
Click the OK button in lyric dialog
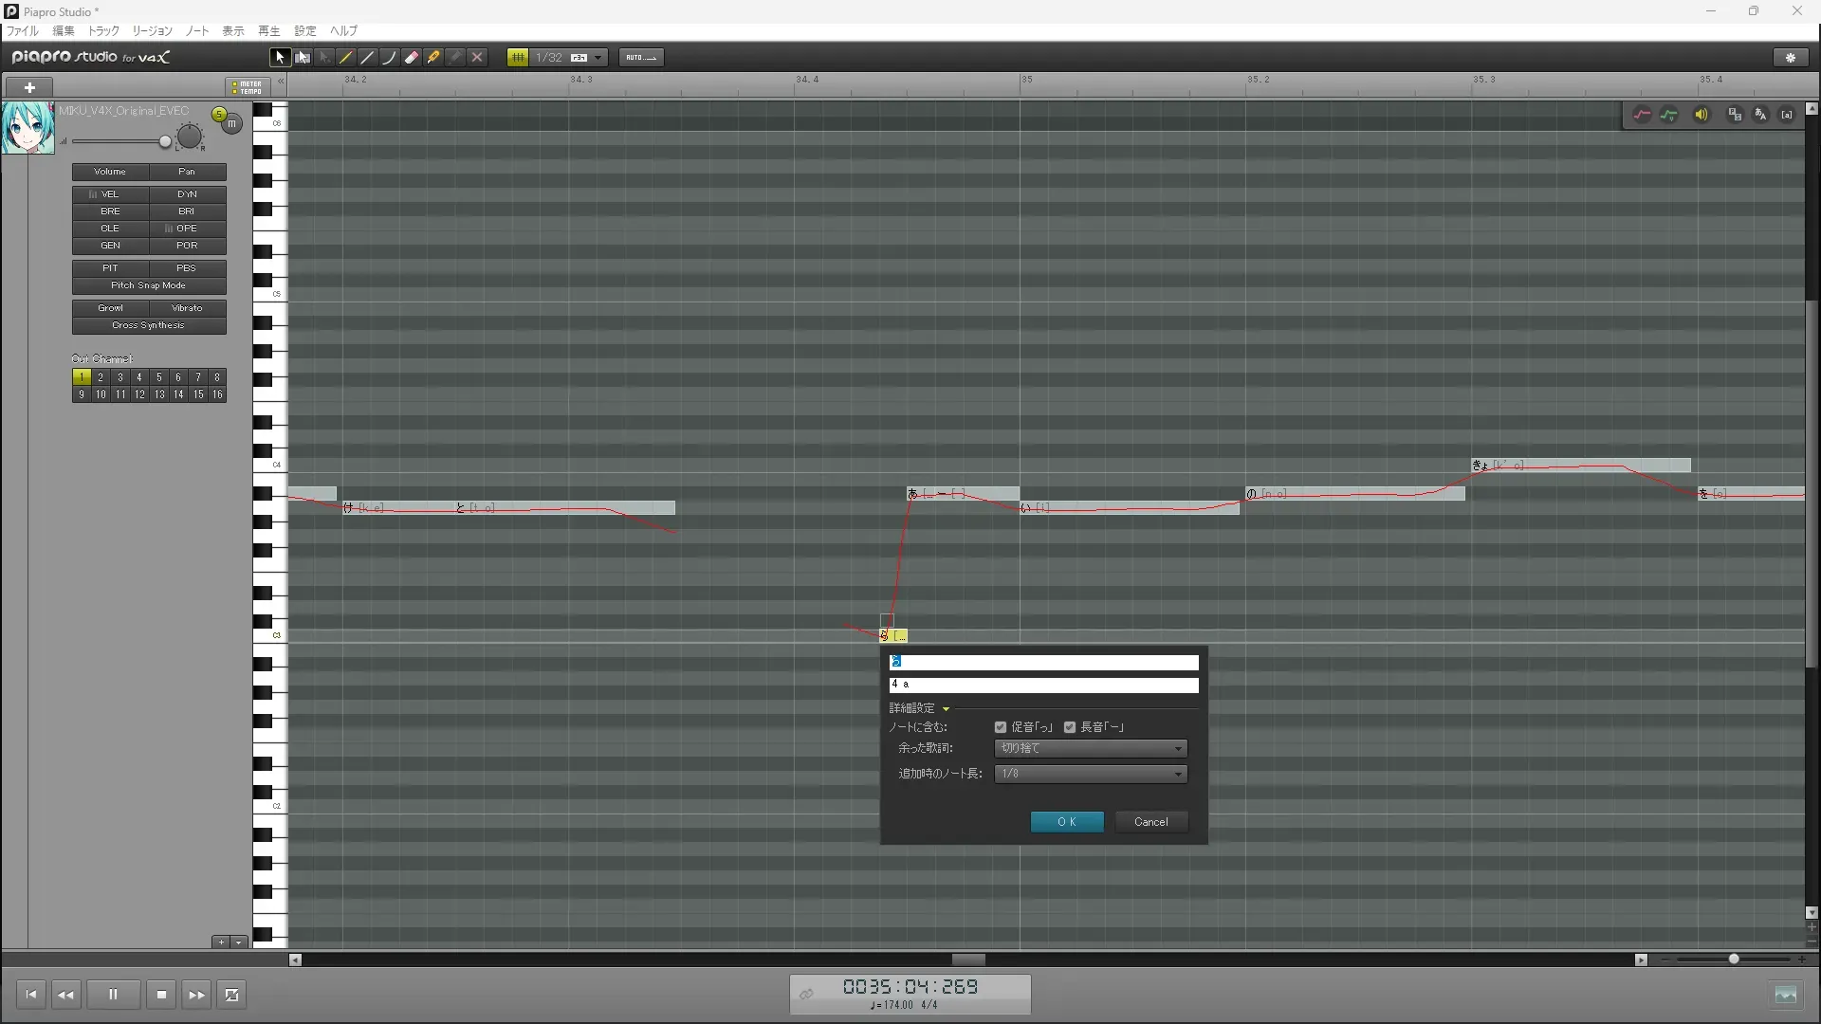click(x=1067, y=822)
